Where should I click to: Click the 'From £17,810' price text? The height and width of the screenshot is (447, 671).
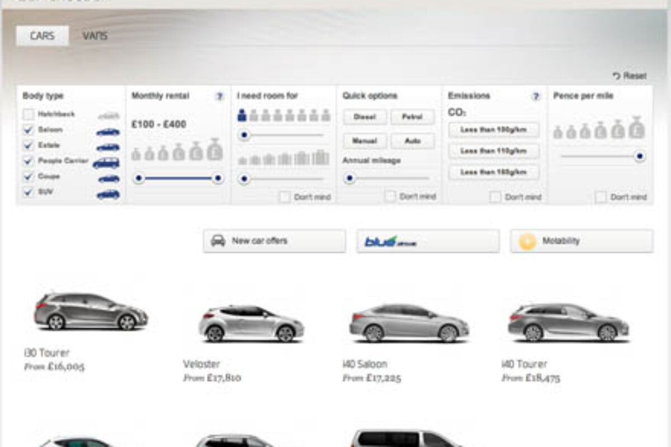(x=212, y=378)
